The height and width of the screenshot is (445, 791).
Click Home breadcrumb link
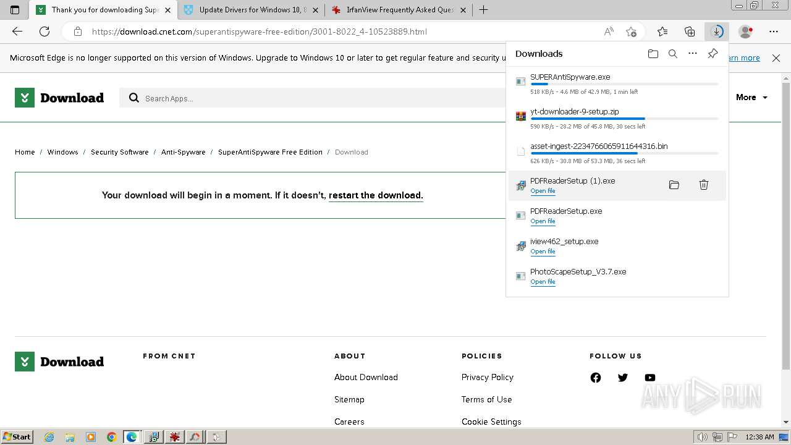click(25, 152)
